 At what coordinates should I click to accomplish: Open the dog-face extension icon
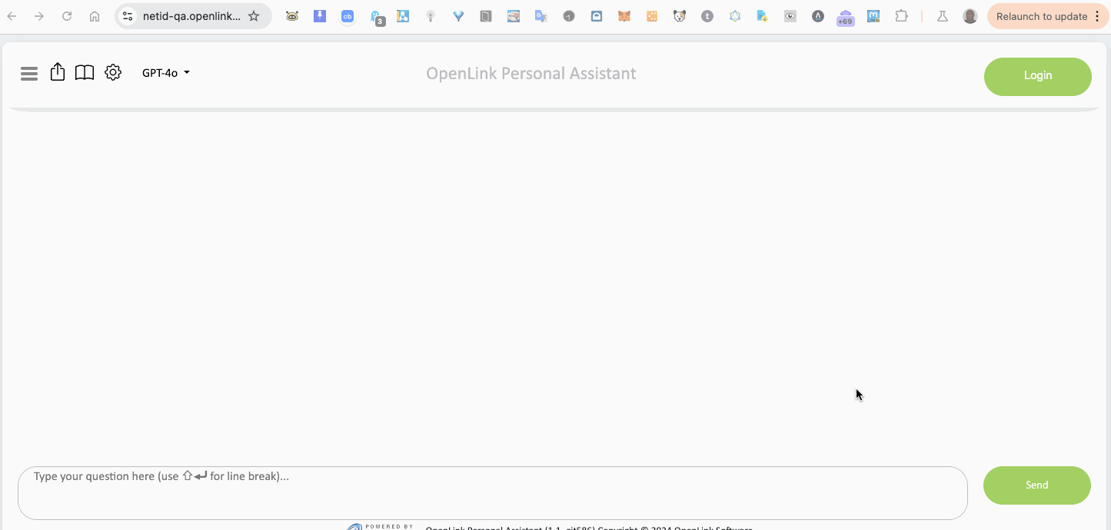coord(680,16)
